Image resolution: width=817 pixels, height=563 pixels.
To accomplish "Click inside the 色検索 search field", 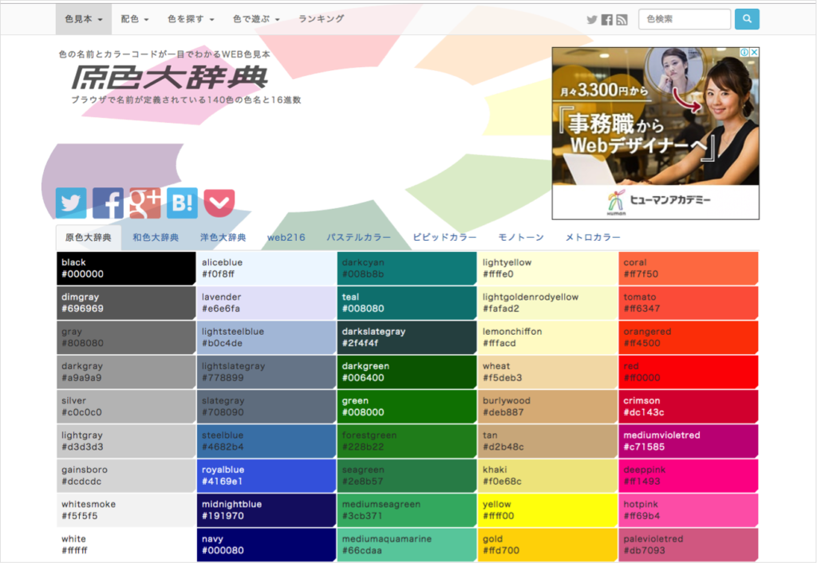I will coord(684,18).
